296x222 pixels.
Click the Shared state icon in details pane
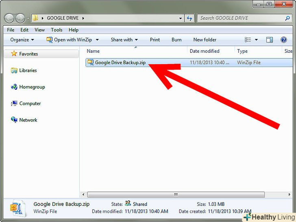click(128, 203)
